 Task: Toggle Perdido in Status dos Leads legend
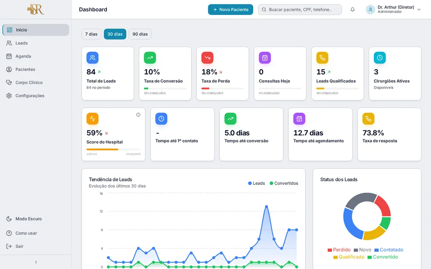pos(339,250)
